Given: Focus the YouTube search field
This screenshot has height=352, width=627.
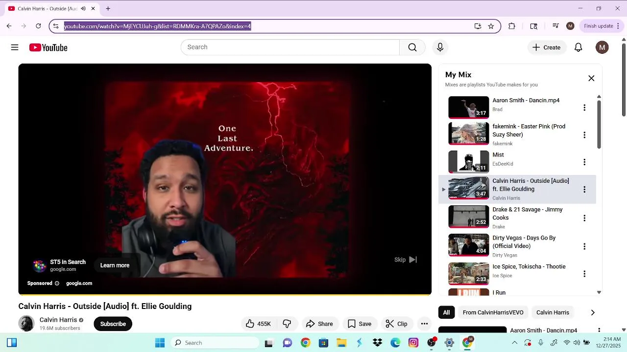Looking at the screenshot, I should click(290, 47).
